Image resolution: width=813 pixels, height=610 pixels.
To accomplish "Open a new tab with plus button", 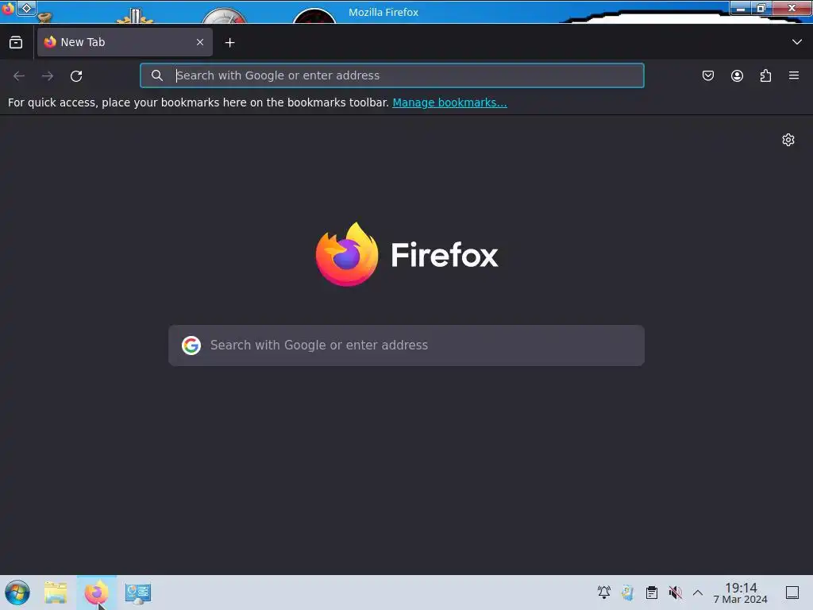I will pos(229,43).
